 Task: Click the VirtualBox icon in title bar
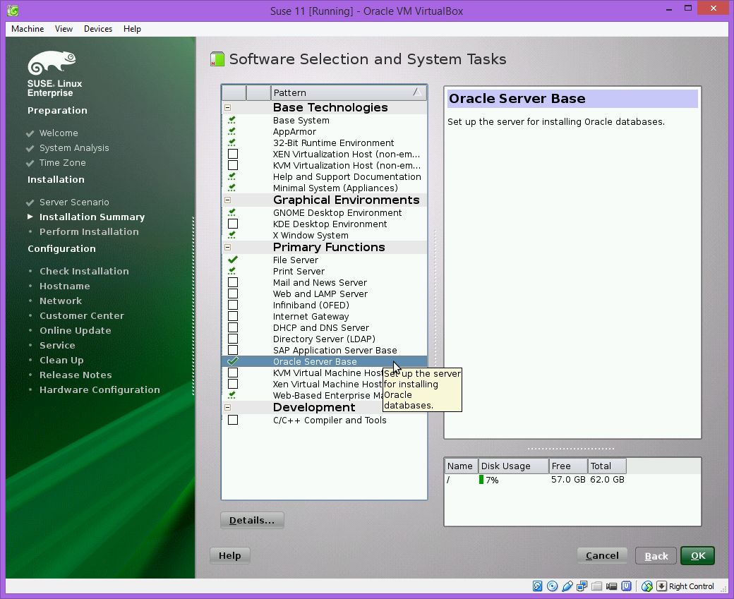coord(13,11)
